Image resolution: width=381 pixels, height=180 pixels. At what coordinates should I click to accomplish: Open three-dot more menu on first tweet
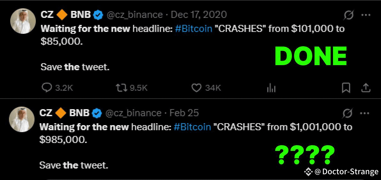point(366,15)
